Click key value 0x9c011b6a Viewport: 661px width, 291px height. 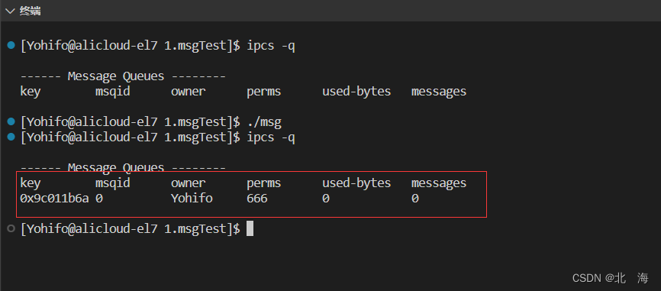pyautogui.click(x=54, y=199)
